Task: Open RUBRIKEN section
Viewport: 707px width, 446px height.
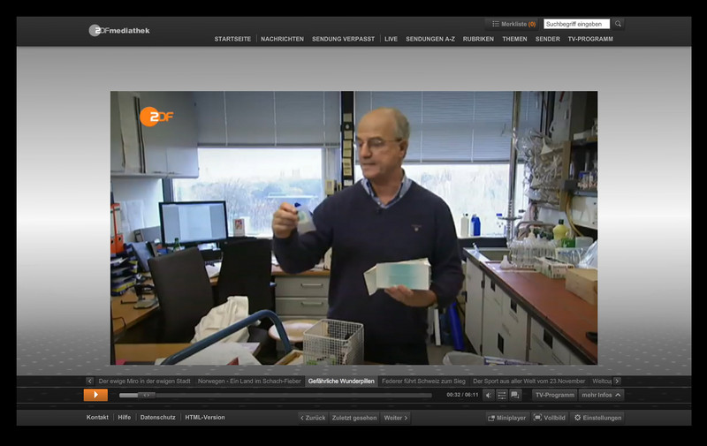Action: tap(478, 39)
